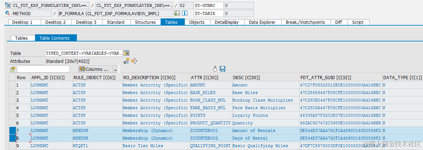Deselect highlighted row 8 selector

point(13,138)
